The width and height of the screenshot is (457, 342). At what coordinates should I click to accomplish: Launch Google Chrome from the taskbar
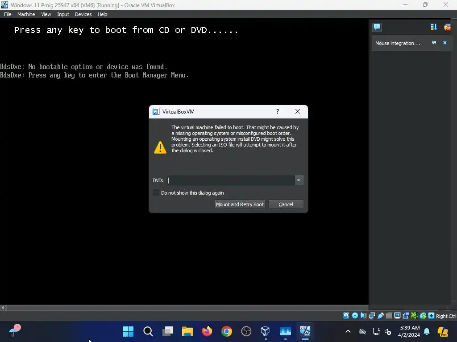coord(226,331)
